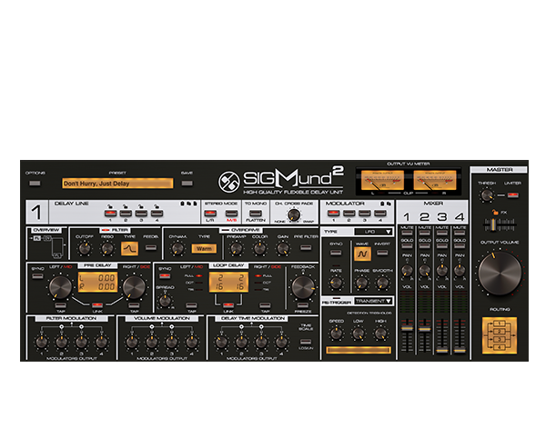Screen dimensions: 546x448
Task: Click the re-trigger detection indicator bar
Action: [359, 350]
